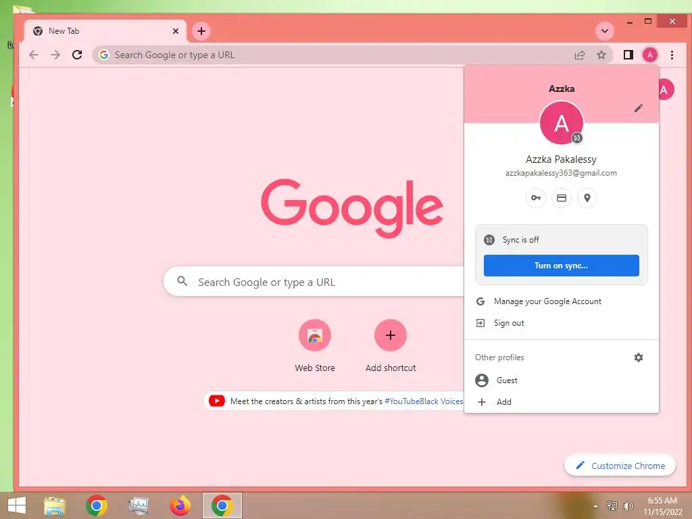The height and width of the screenshot is (519, 692).
Task: Open payment methods card icon
Action: pos(562,198)
